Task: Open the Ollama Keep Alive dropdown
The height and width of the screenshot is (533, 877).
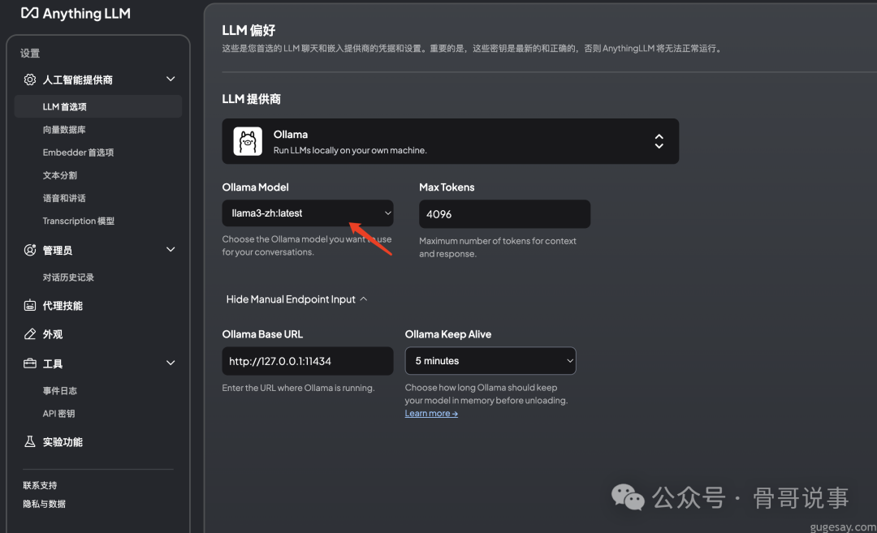Action: pyautogui.click(x=490, y=361)
